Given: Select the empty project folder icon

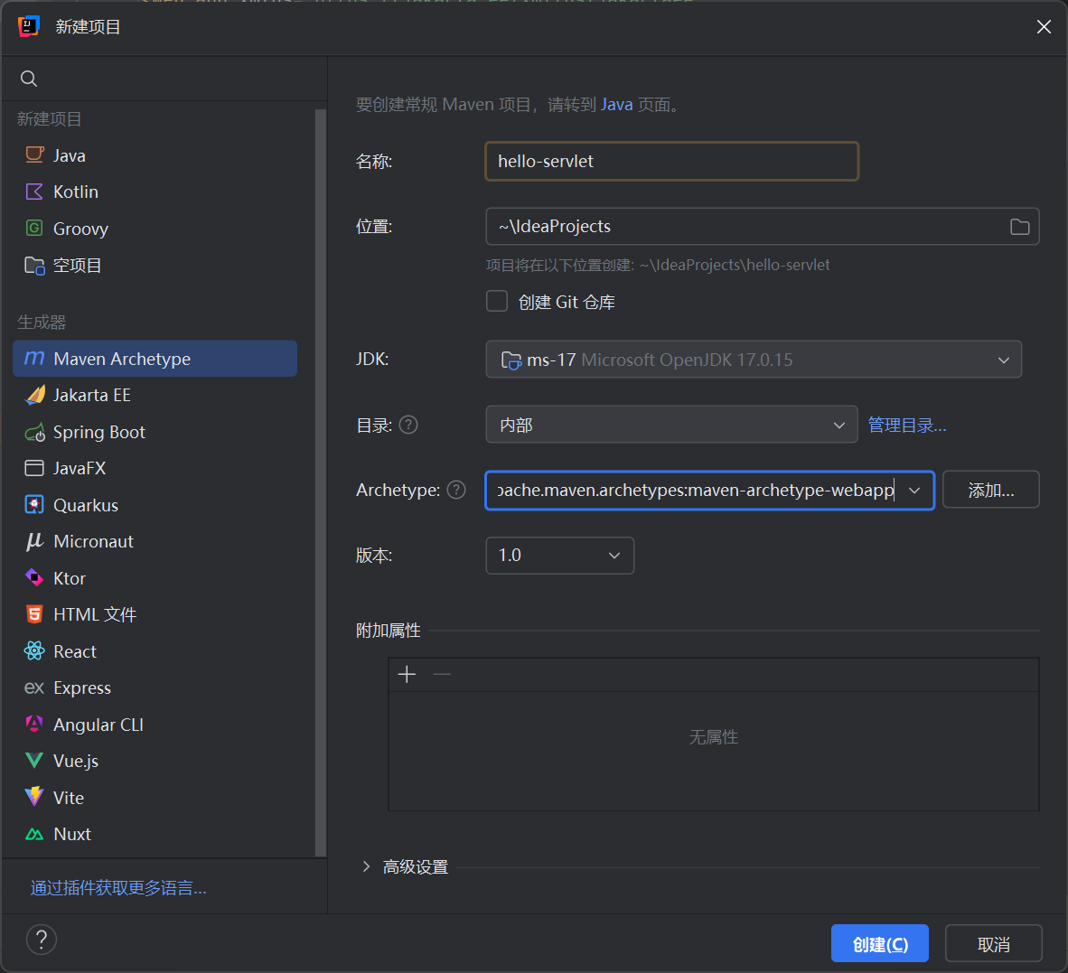Looking at the screenshot, I should pos(34,265).
